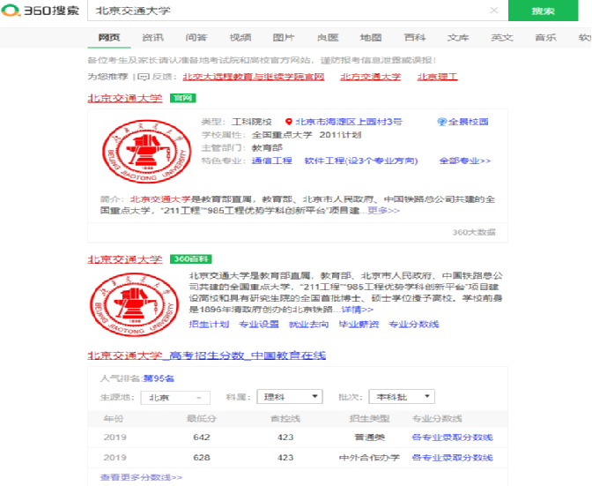Image resolution: width=592 pixels, height=486 pixels.
Task: Click the 反馈 feedback icon
Action: pos(144,77)
